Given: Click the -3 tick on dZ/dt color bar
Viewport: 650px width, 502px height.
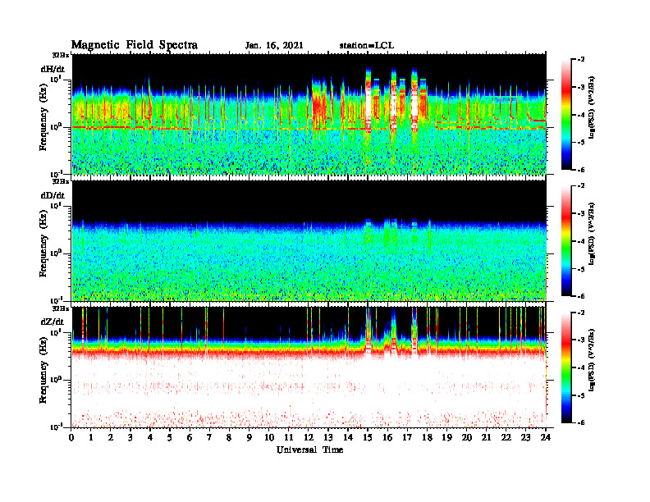Looking at the screenshot, I should tap(581, 340).
